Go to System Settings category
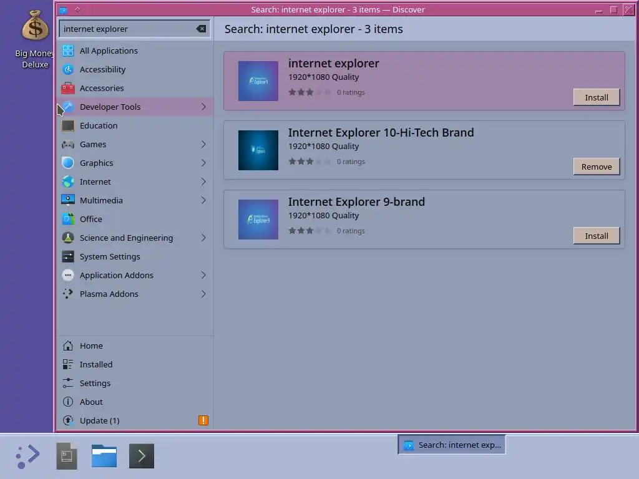 pyautogui.click(x=135, y=256)
